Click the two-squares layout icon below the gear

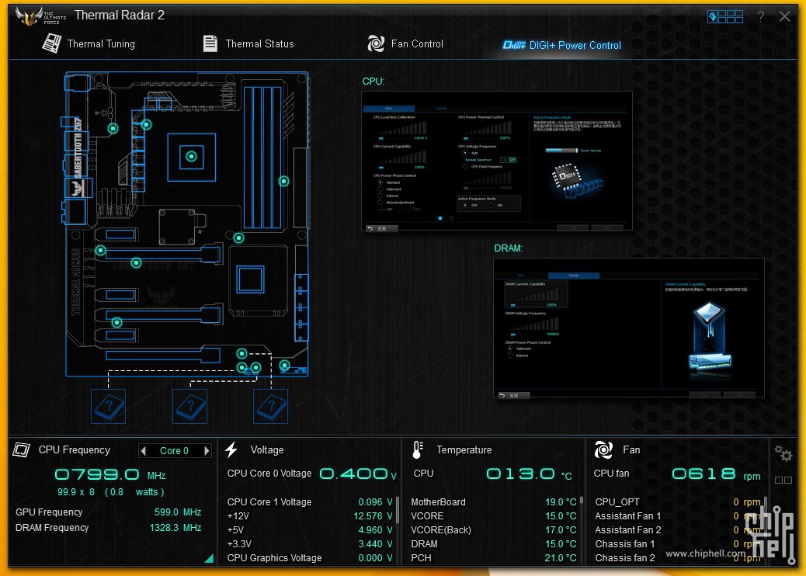[783, 480]
